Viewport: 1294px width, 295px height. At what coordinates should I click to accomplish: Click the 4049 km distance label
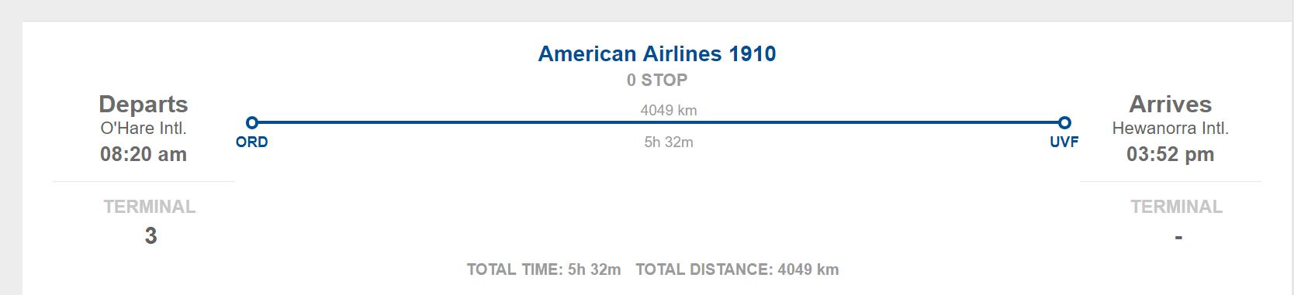pyautogui.click(x=669, y=110)
